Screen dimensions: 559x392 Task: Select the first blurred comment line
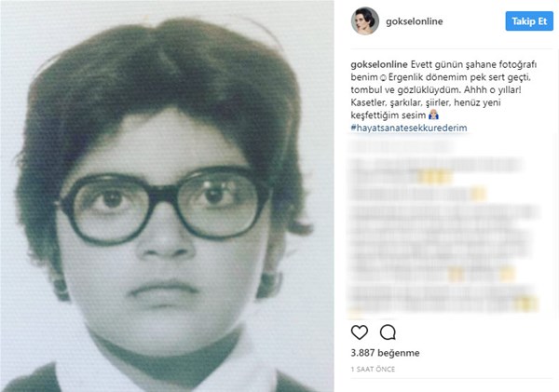pos(401,147)
